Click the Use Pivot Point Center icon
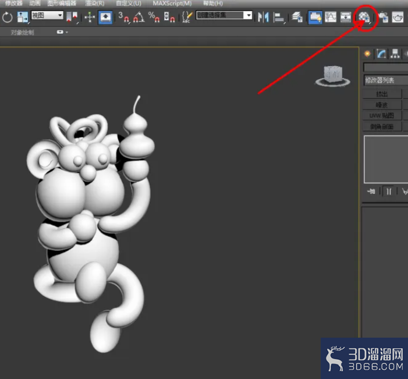 click(x=72, y=17)
